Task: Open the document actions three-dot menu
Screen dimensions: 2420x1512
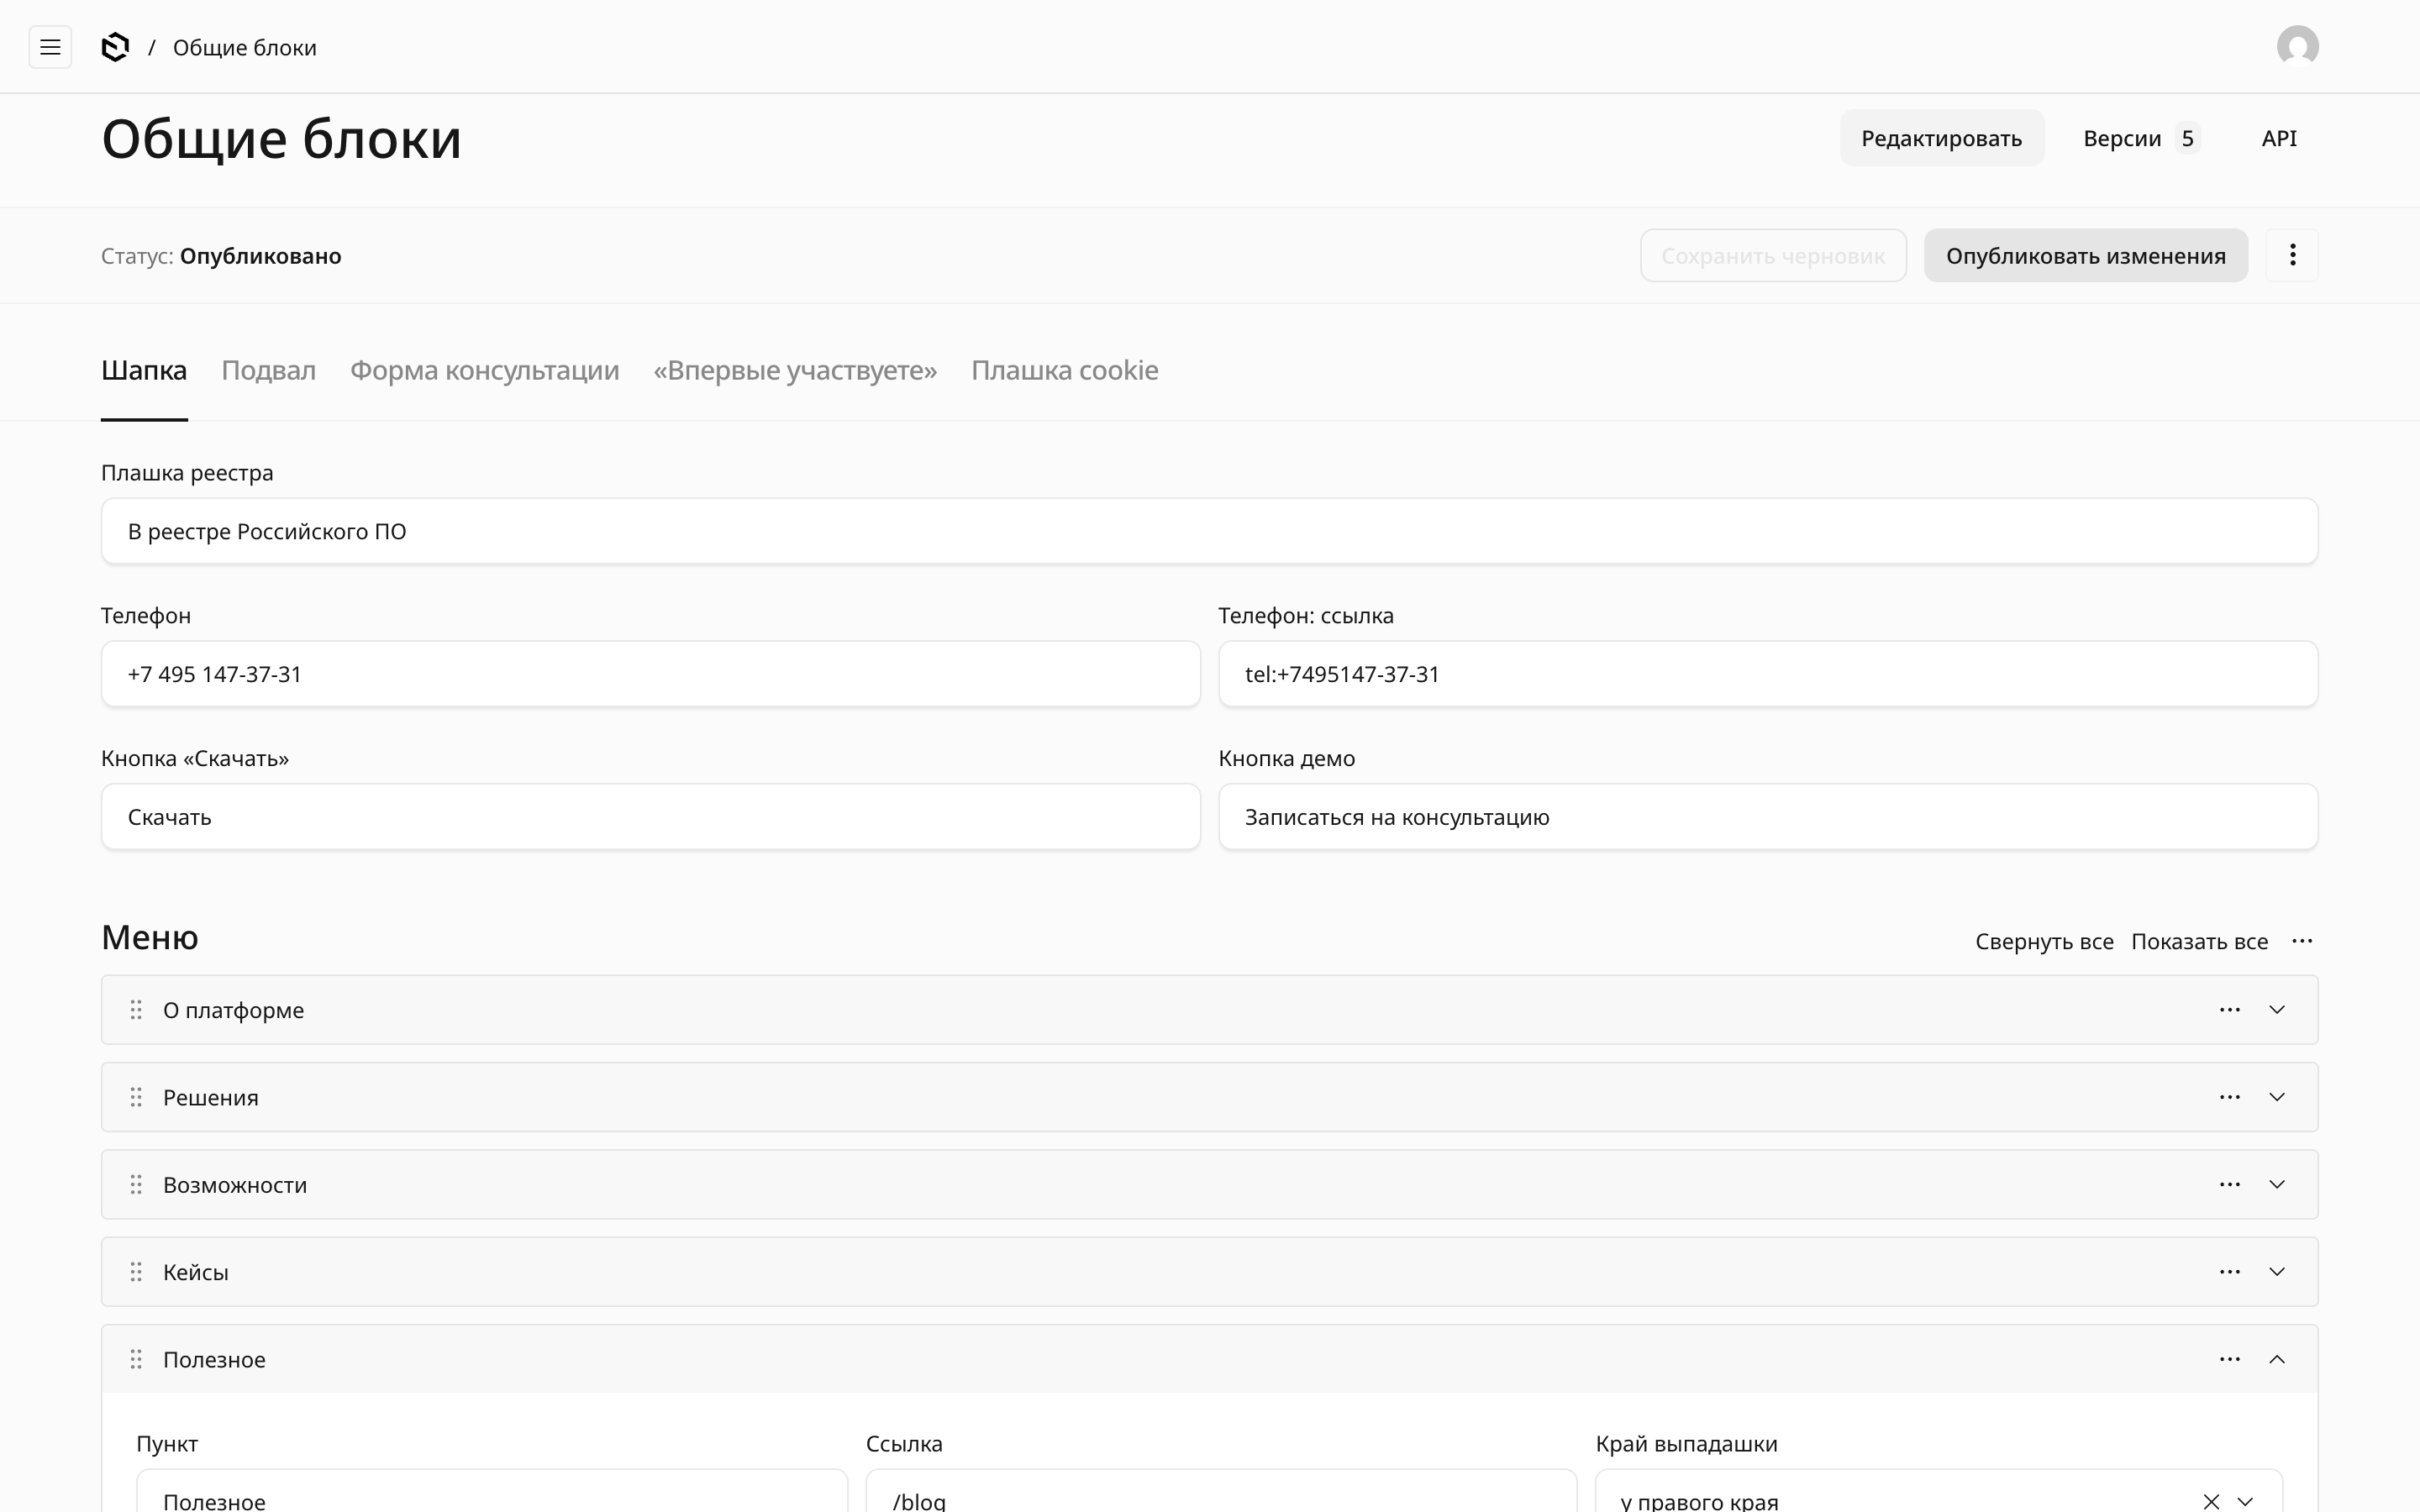Action: tap(2292, 255)
